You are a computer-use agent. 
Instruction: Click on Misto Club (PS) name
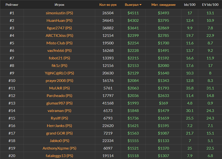tap(60, 43)
